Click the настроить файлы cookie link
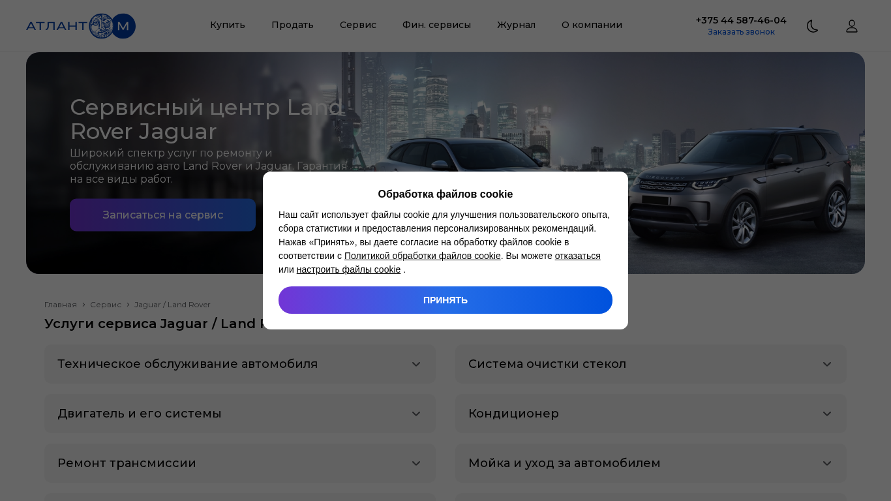The width and height of the screenshot is (891, 501). pyautogui.click(x=348, y=269)
